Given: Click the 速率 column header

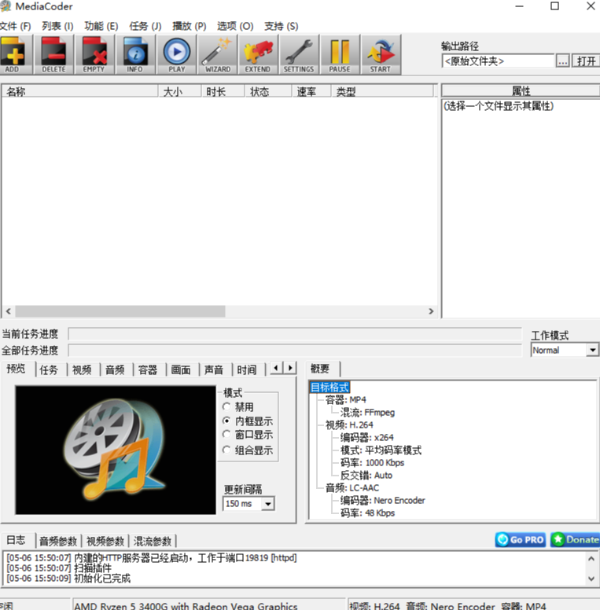Looking at the screenshot, I should pyautogui.click(x=311, y=92).
